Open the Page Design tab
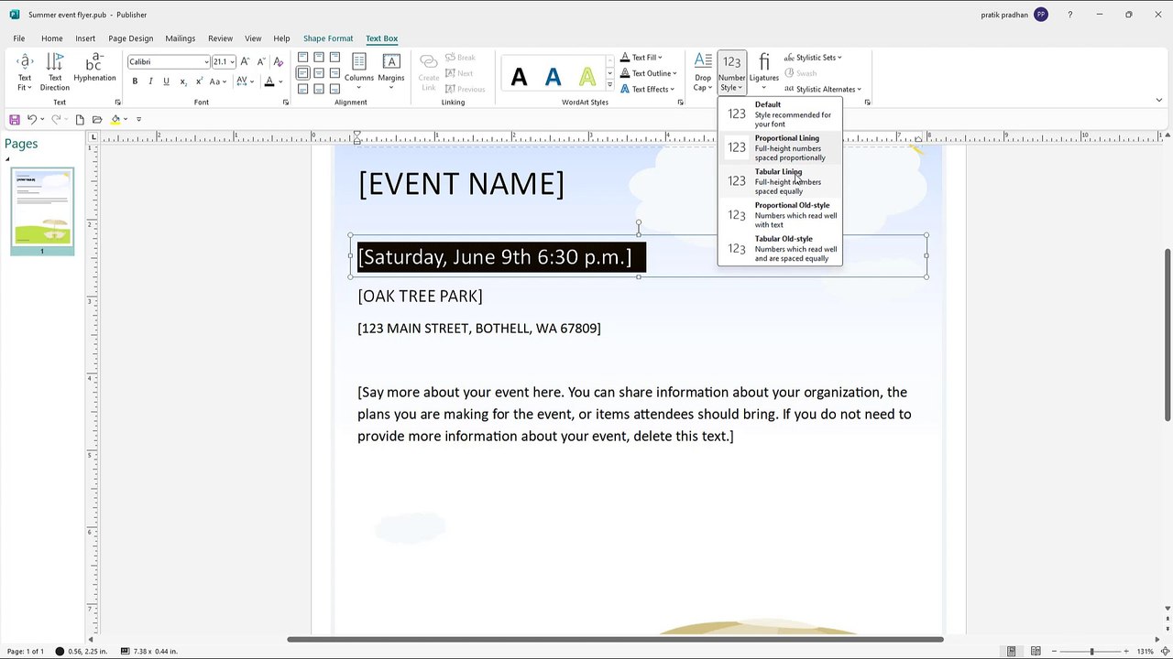The height and width of the screenshot is (659, 1173). [130, 38]
